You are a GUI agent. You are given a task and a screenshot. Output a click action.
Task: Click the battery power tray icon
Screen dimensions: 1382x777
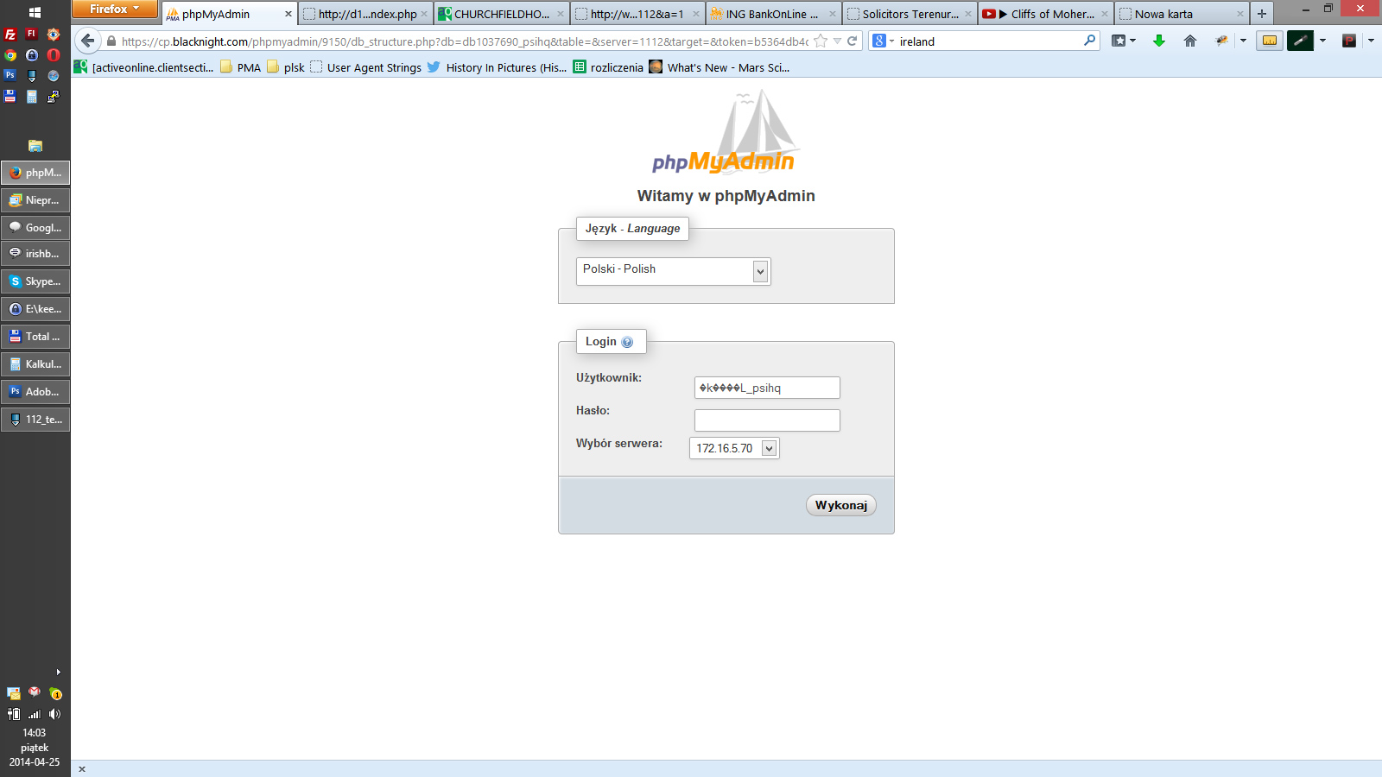[x=14, y=714]
